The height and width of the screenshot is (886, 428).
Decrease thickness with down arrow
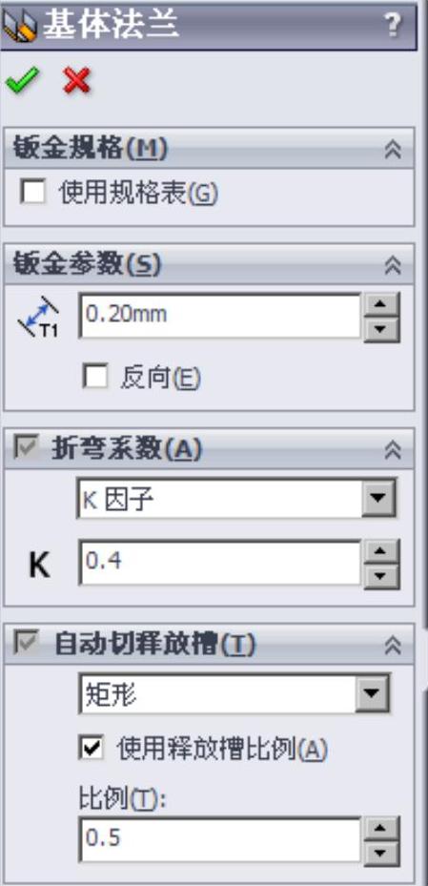(381, 329)
